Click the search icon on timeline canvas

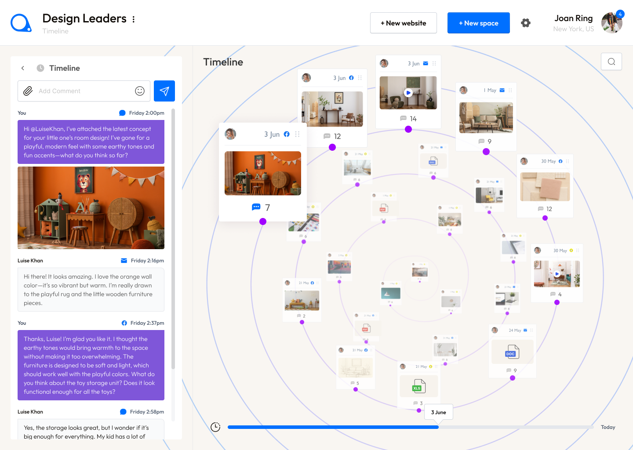pyautogui.click(x=611, y=62)
